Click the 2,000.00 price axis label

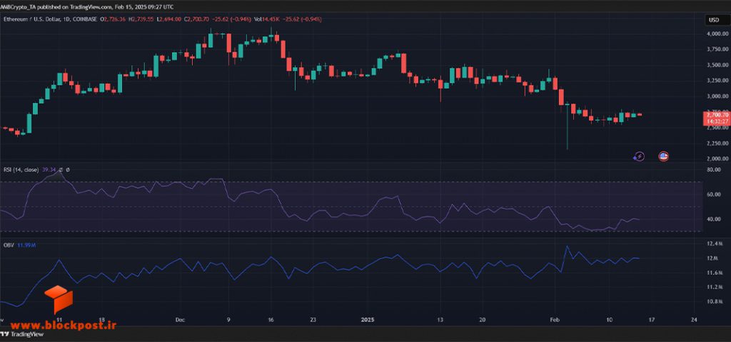[717, 159]
